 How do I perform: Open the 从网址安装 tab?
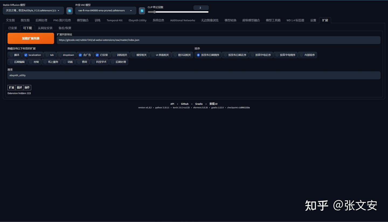point(45,28)
